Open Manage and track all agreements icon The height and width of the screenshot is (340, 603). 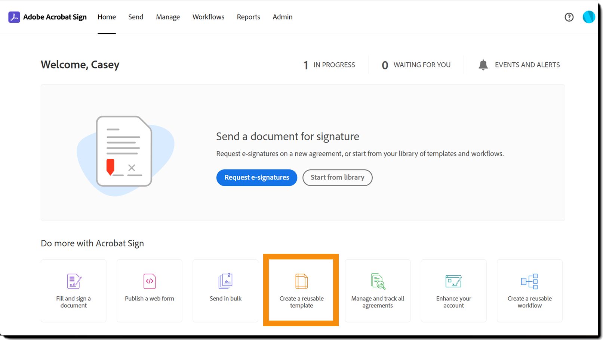pos(378,281)
